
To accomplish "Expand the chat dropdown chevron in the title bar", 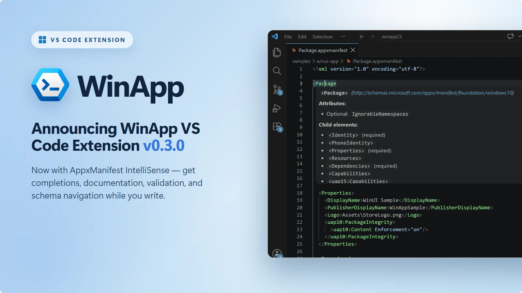I will 520,36.
